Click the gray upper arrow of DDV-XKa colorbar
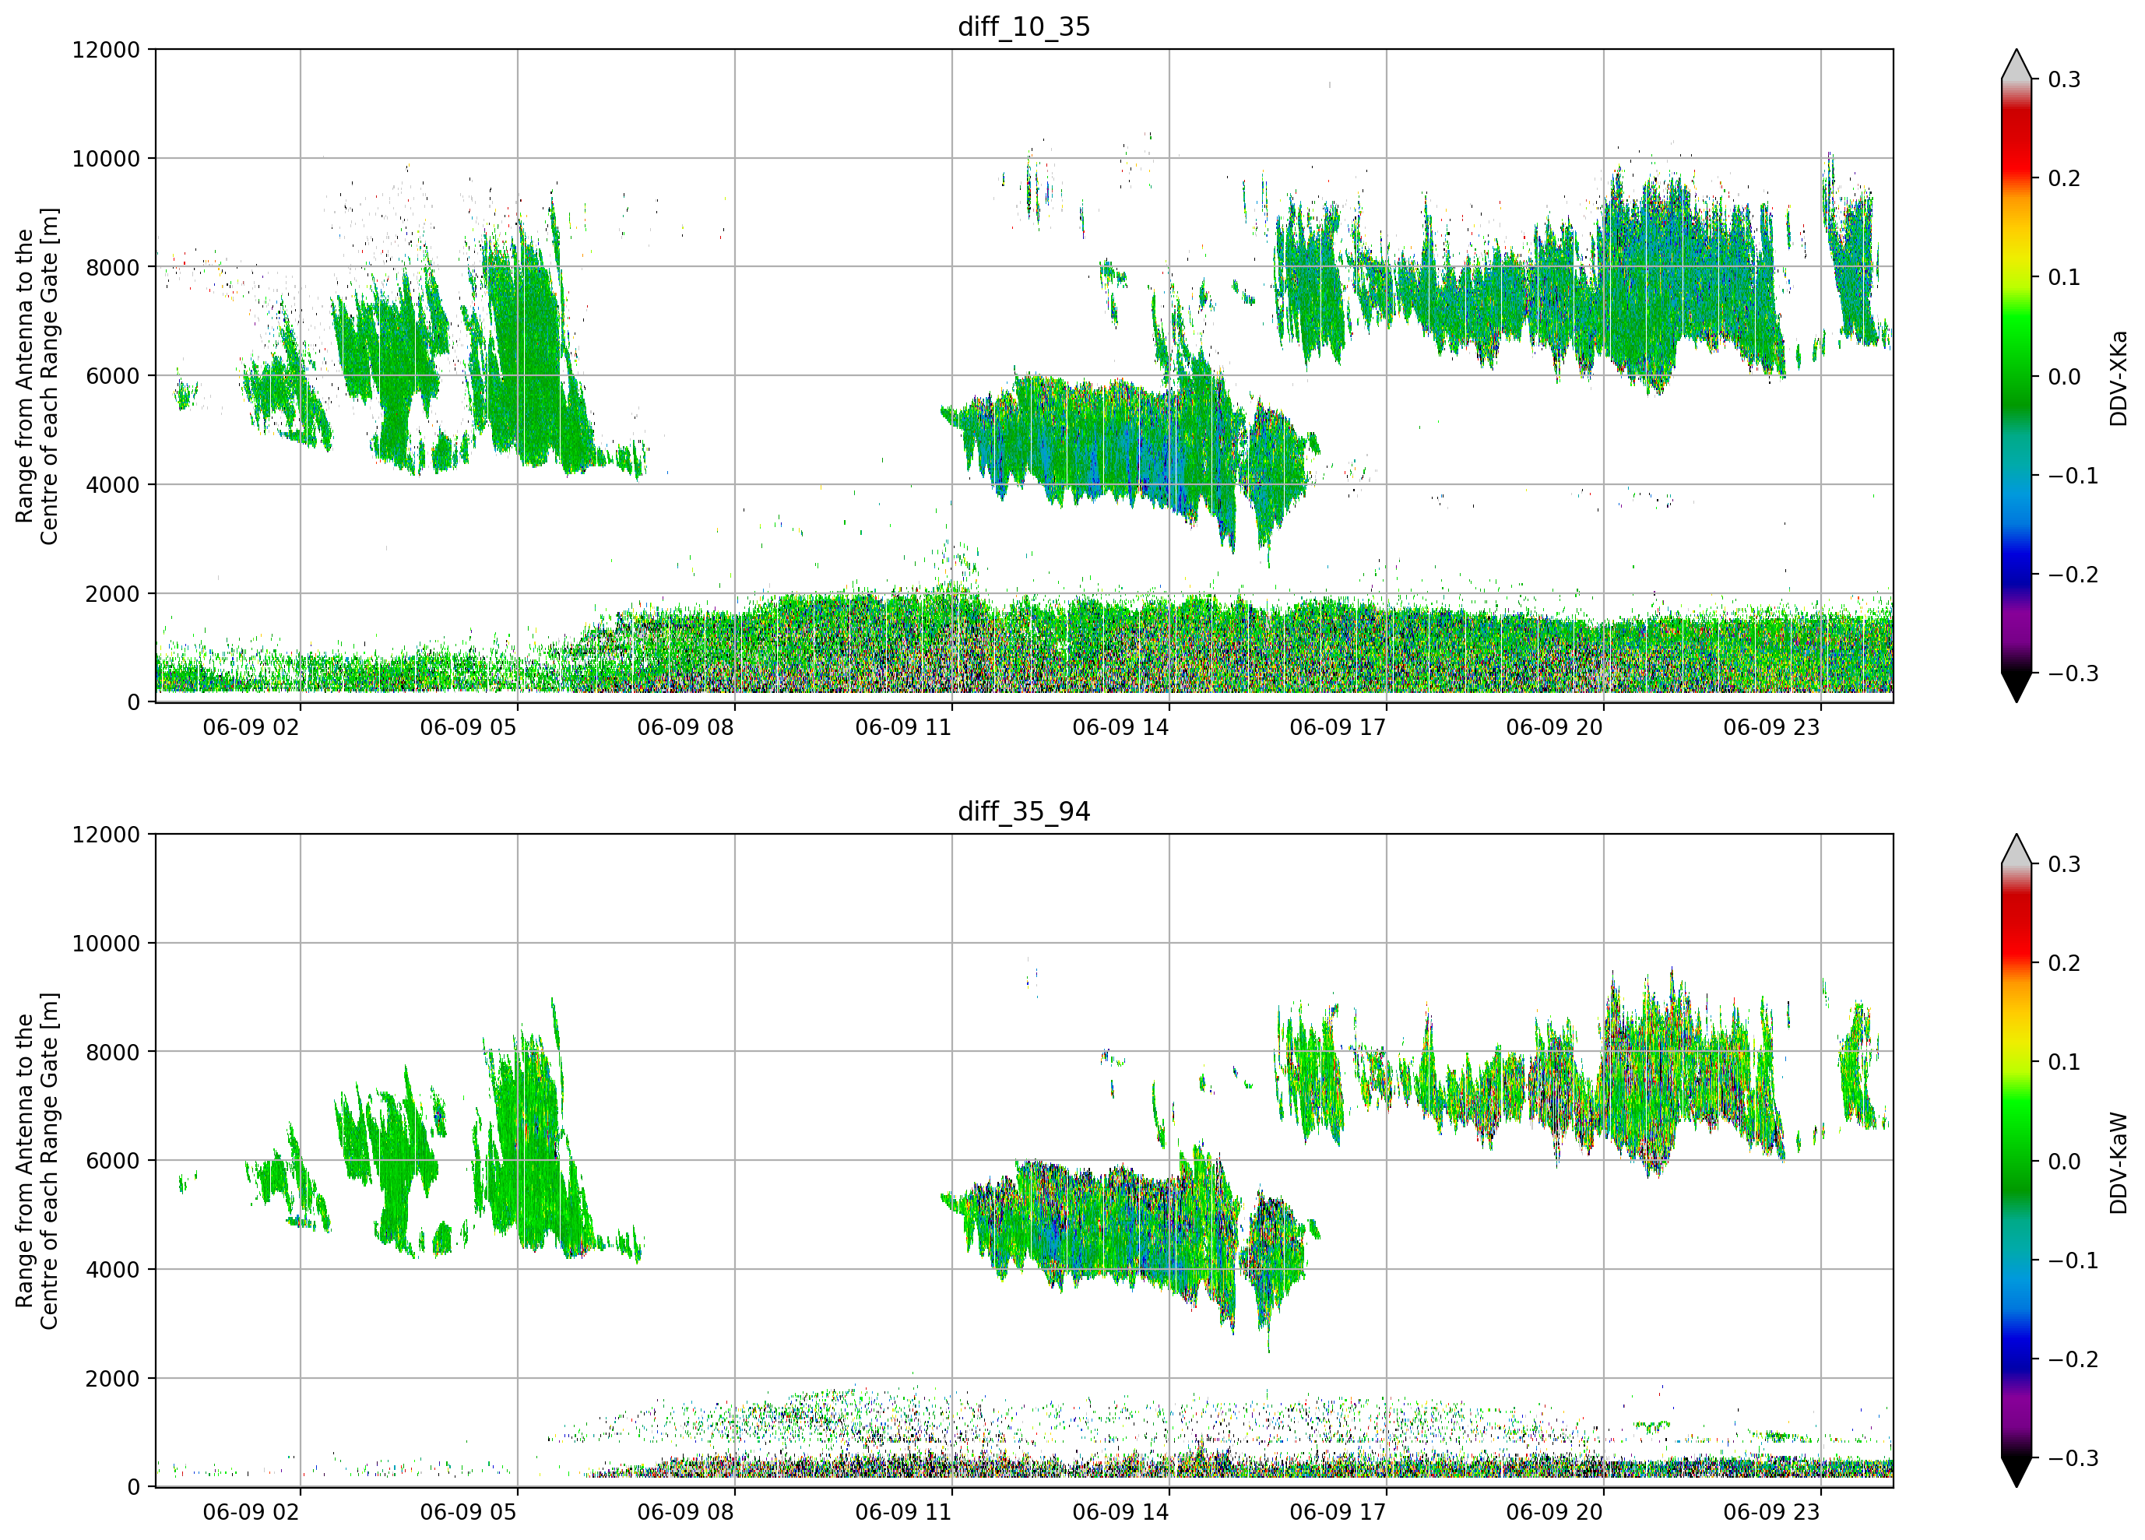This screenshot has height=1540, width=2145. [2017, 65]
